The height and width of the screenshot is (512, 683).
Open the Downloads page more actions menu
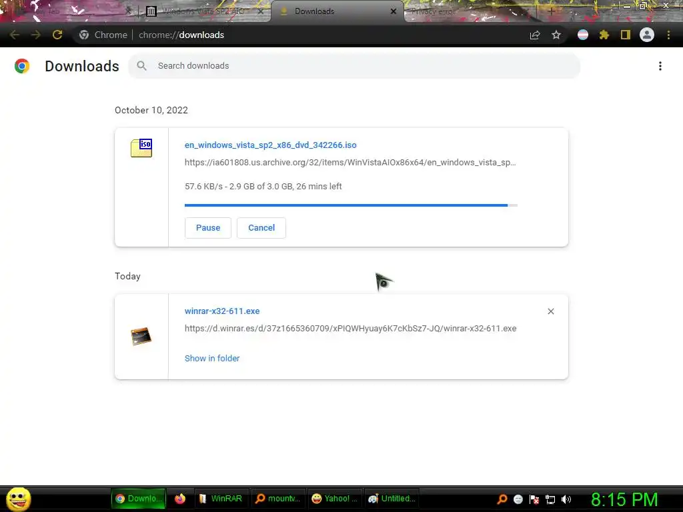(660, 66)
